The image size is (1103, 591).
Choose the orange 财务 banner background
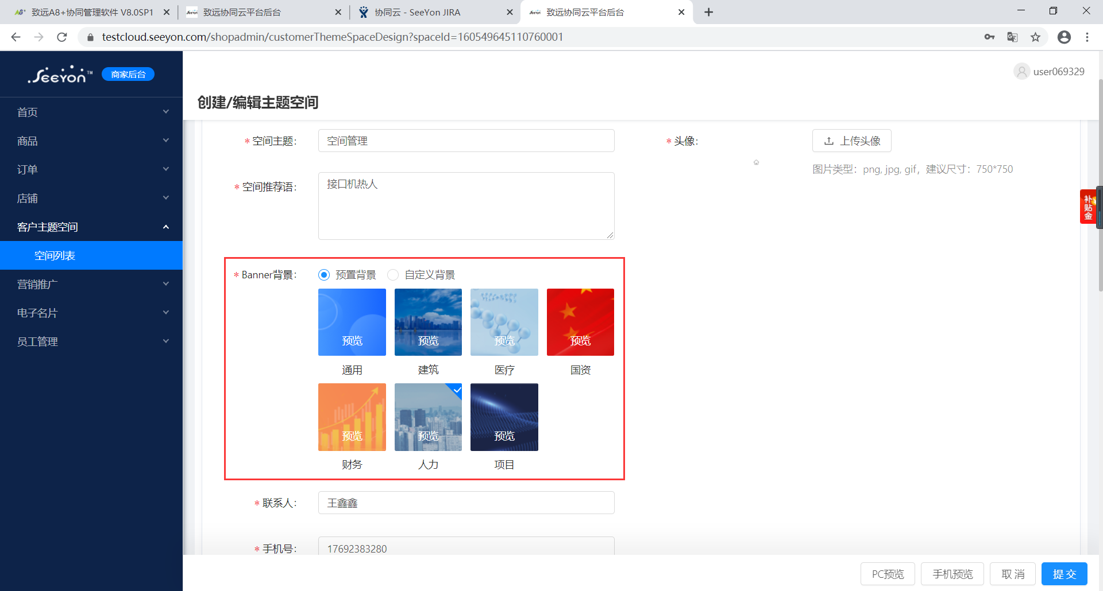352,417
